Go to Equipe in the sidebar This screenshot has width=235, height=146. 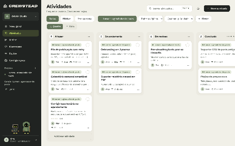[20, 54]
